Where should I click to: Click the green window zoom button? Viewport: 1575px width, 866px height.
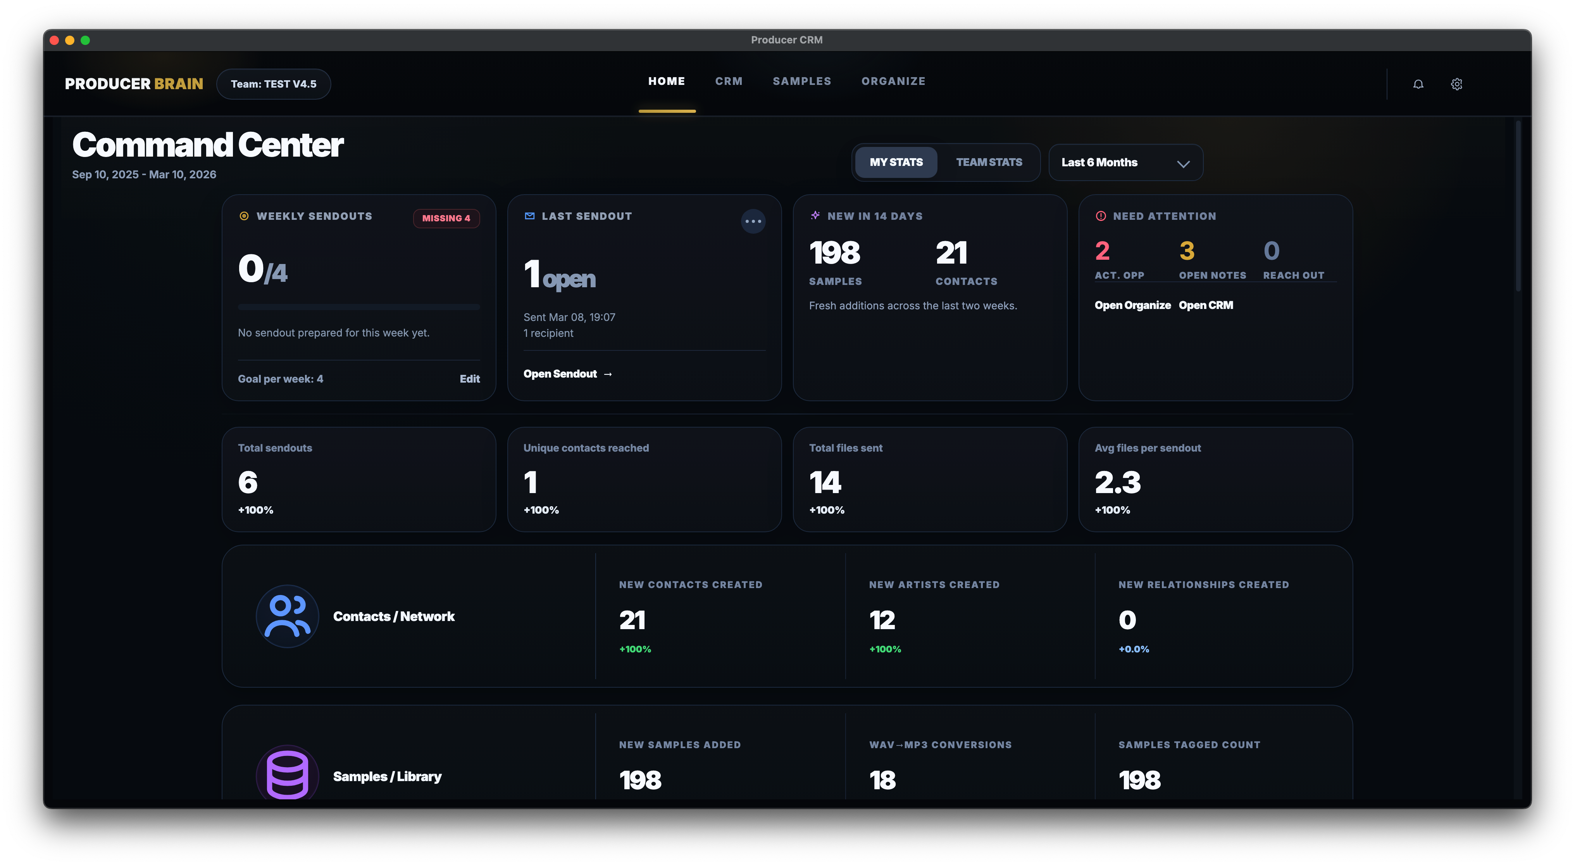click(86, 40)
